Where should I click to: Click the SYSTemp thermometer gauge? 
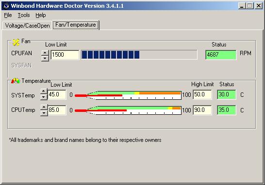pos(128,95)
